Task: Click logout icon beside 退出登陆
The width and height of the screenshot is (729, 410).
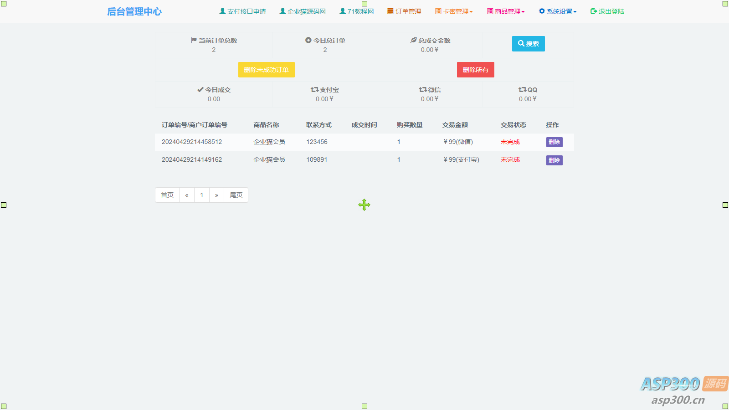Action: click(x=594, y=11)
